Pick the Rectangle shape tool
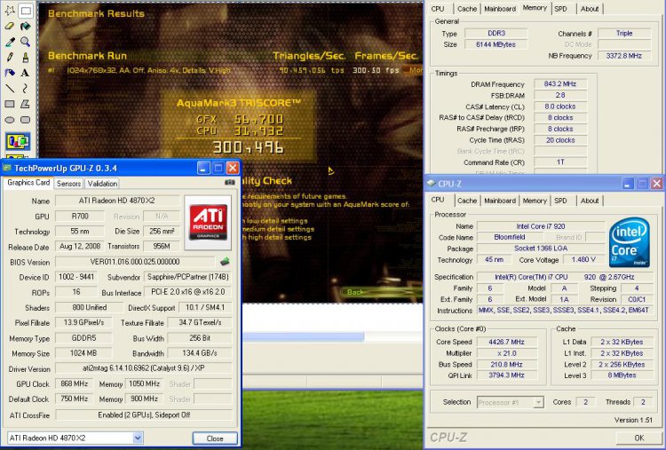The image size is (666, 450). tap(10, 104)
